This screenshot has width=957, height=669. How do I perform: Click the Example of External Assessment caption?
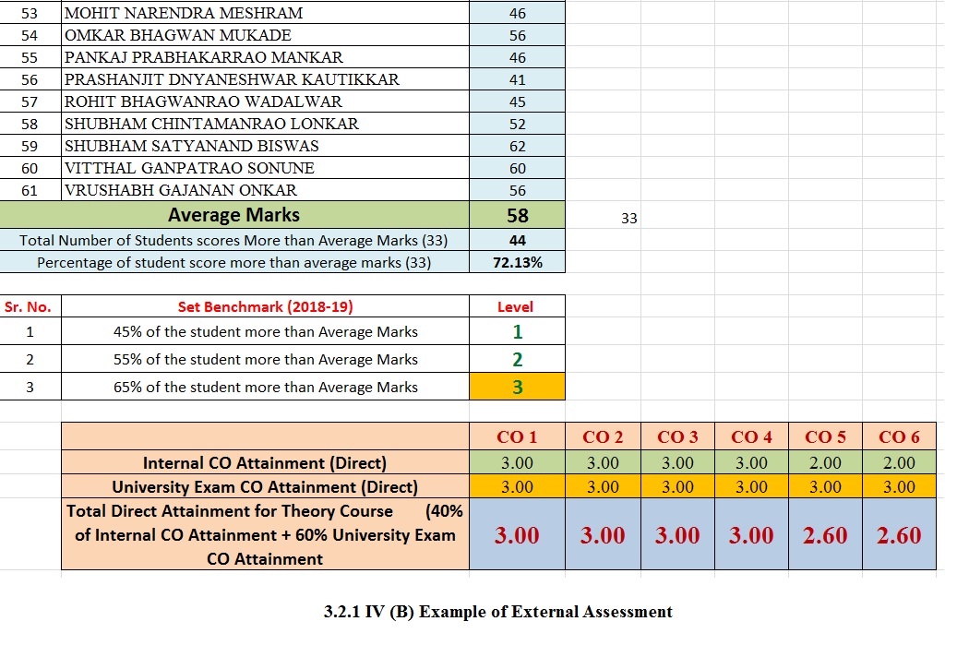(498, 612)
